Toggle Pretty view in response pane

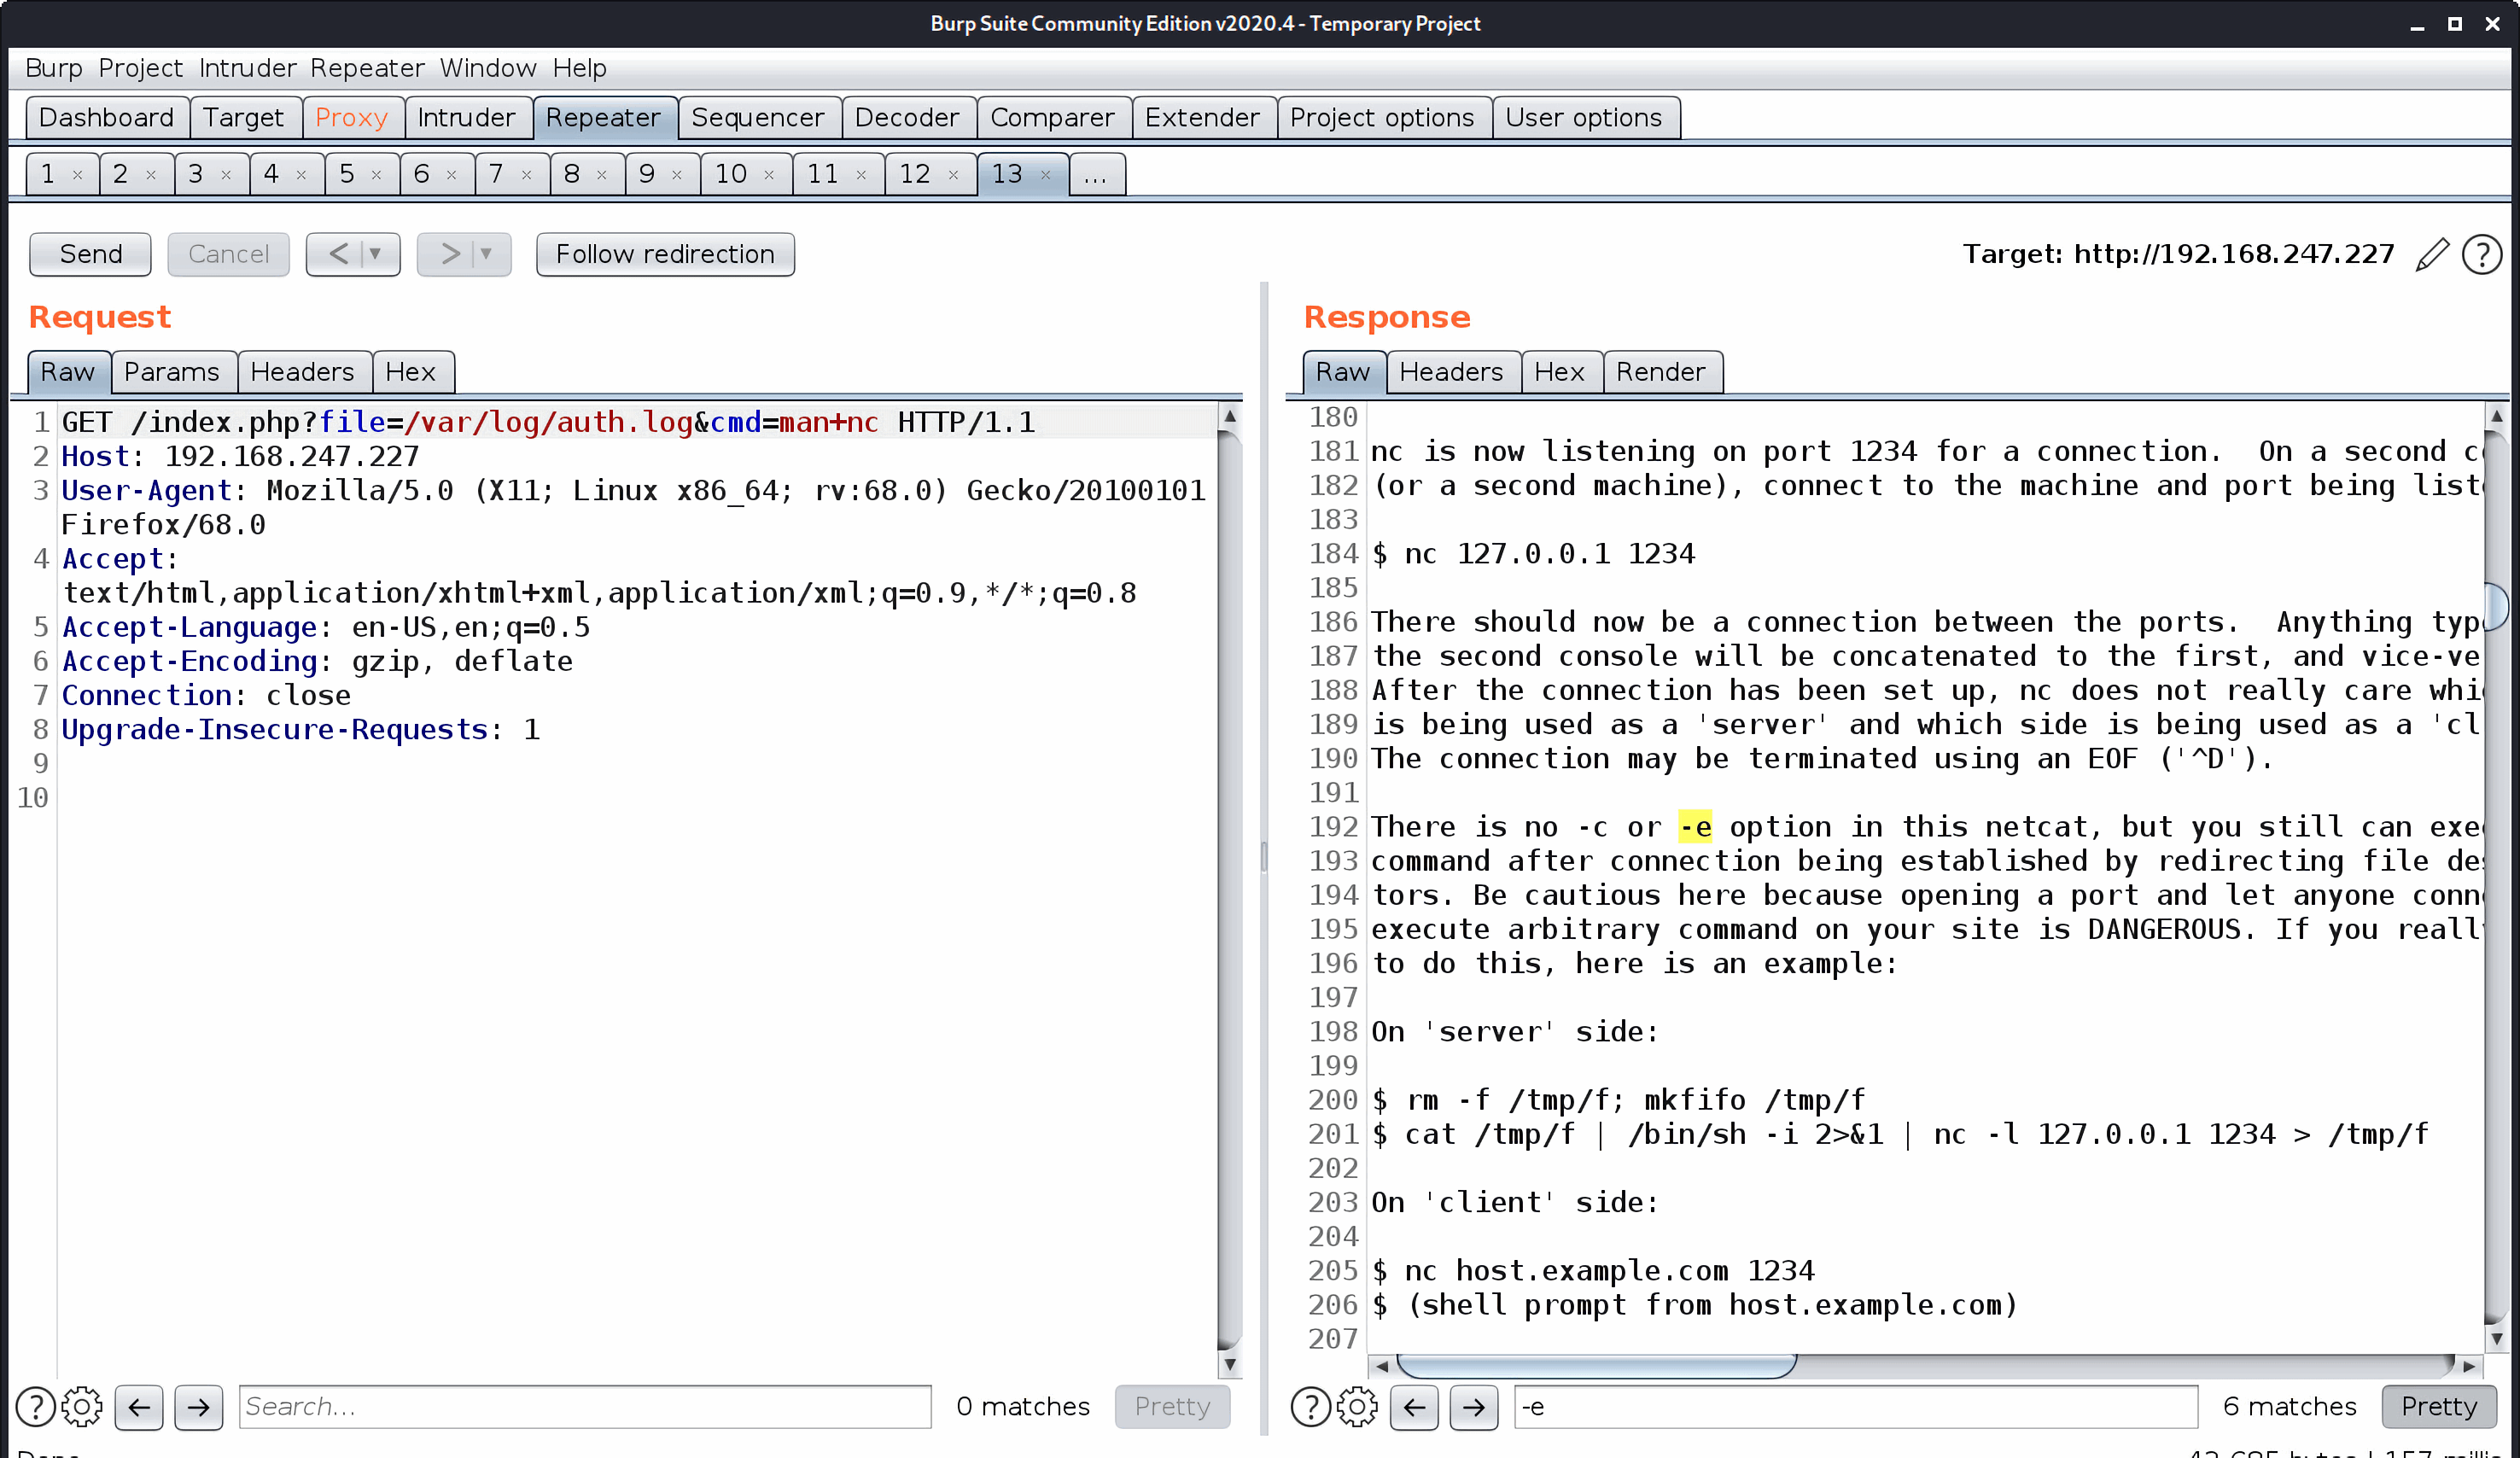2439,1407
